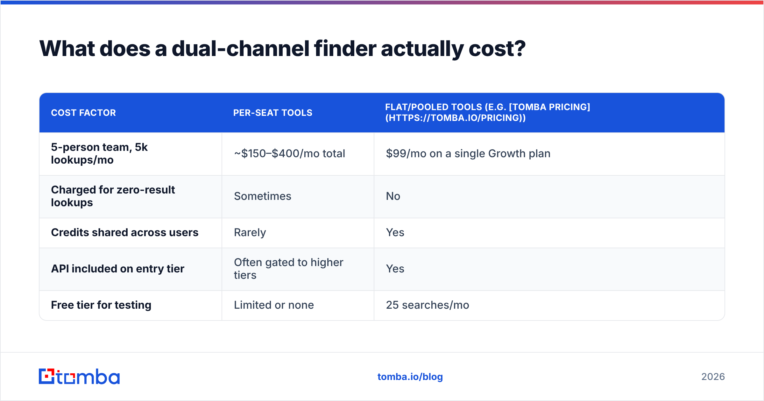The image size is (764, 401).
Task: Click 'Yes' in the Credits shared row
Action: 549,233
